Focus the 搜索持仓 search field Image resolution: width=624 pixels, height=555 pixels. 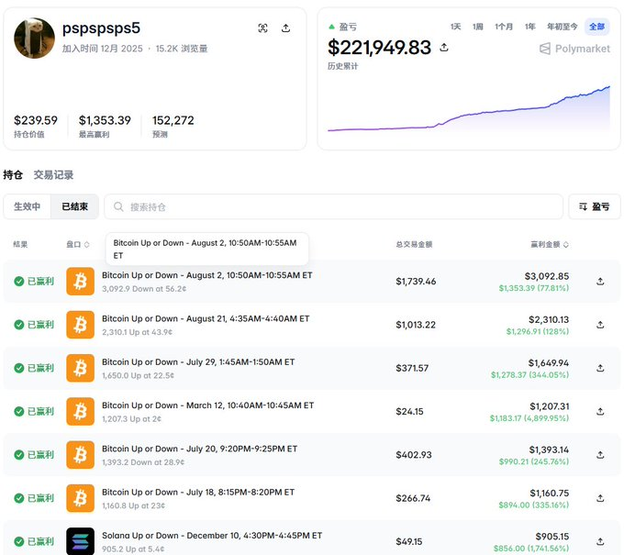(x=333, y=206)
